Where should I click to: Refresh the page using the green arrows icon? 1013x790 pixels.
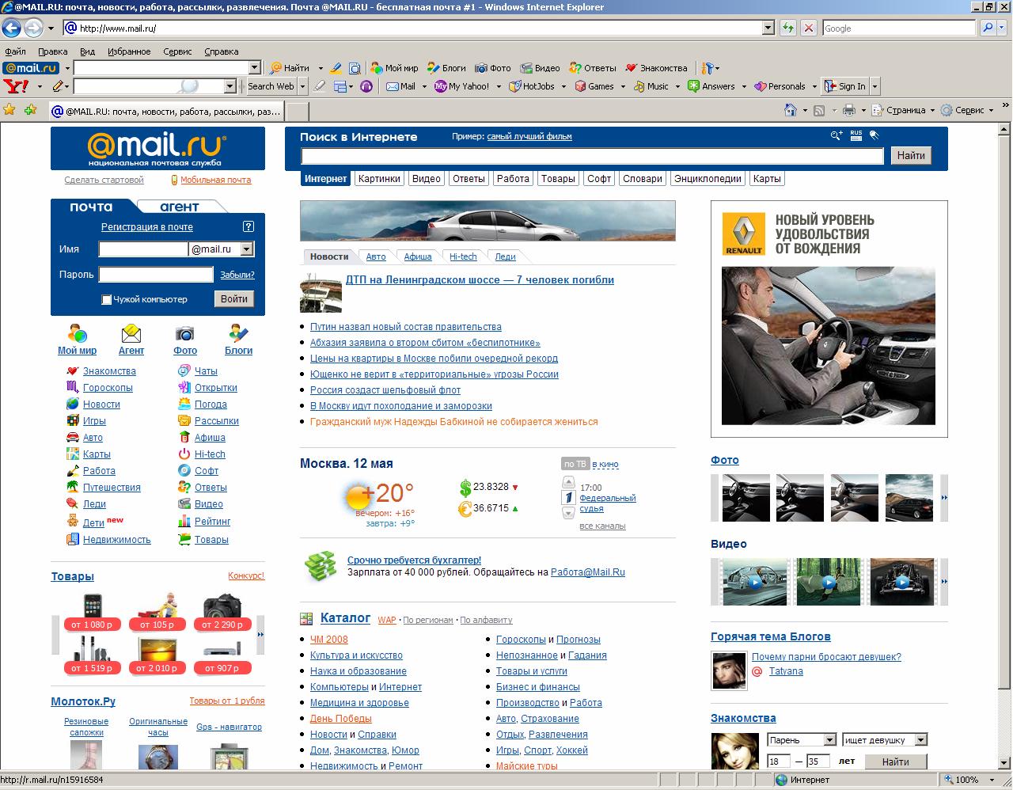(x=787, y=28)
